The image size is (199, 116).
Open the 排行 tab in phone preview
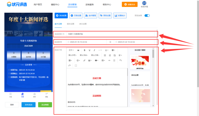pos(34,95)
